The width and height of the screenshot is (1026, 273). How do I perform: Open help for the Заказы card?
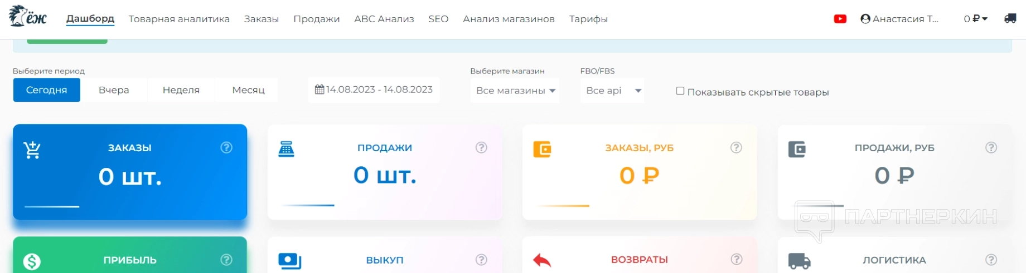point(226,147)
